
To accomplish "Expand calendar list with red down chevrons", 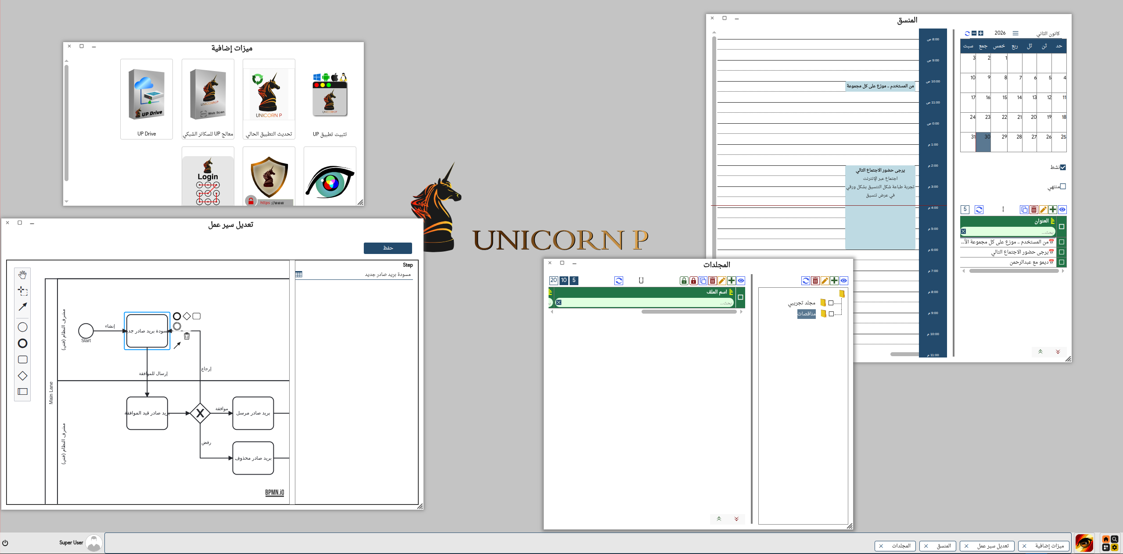I will [x=1058, y=352].
